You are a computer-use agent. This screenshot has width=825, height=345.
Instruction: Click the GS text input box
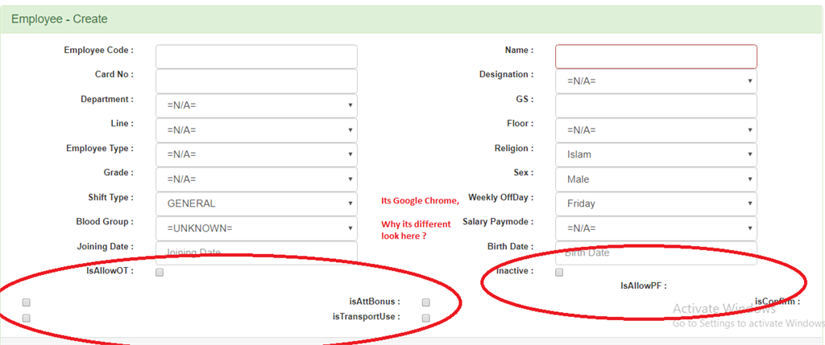coord(656,105)
